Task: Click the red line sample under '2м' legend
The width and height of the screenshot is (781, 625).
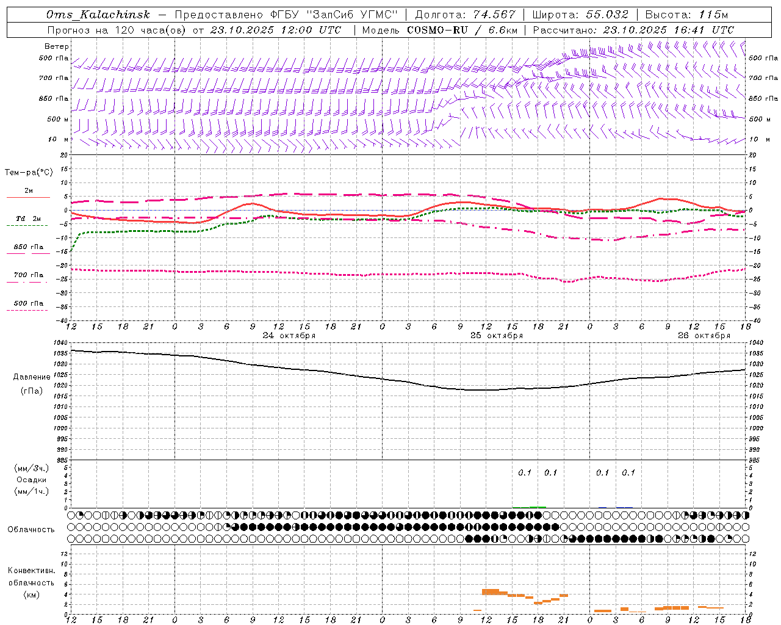Action: click(x=28, y=197)
